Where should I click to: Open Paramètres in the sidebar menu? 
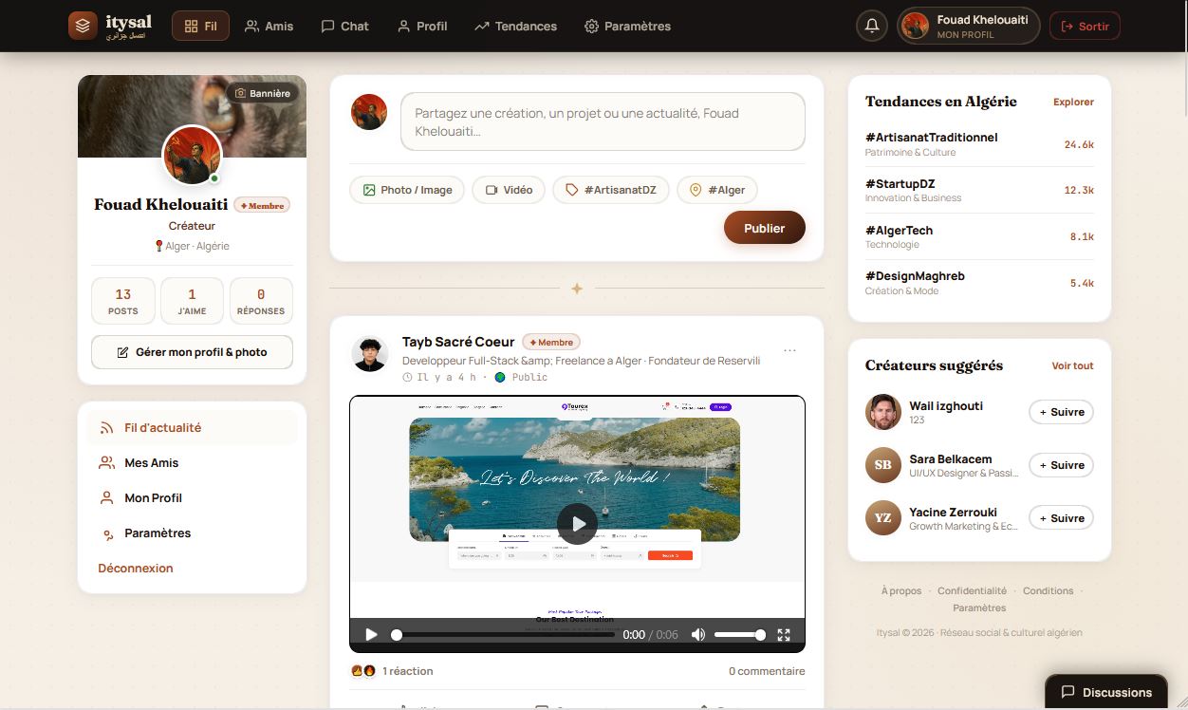[x=192, y=533]
